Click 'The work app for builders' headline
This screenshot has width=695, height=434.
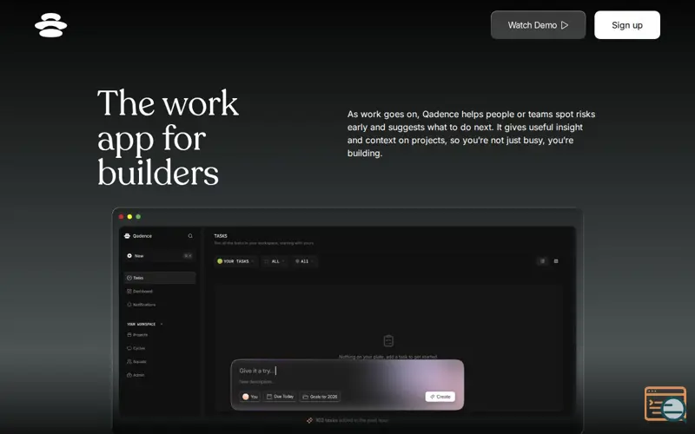pyautogui.click(x=168, y=138)
